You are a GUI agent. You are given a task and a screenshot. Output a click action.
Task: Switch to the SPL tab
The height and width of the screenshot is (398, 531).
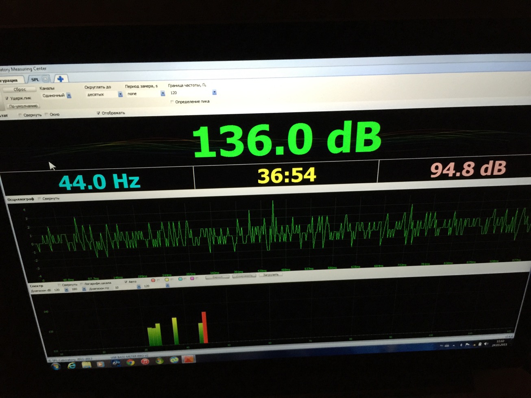[35, 79]
